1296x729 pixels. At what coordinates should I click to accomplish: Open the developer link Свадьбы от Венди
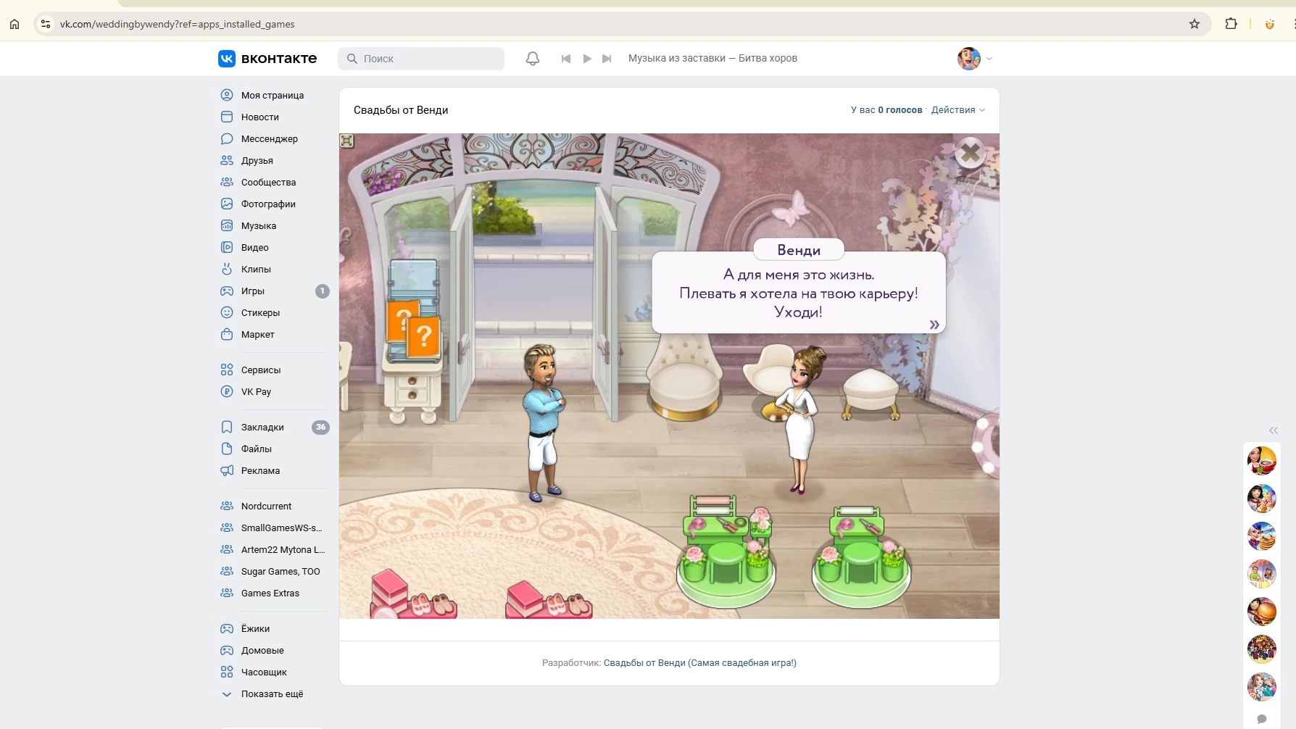[x=700, y=663]
